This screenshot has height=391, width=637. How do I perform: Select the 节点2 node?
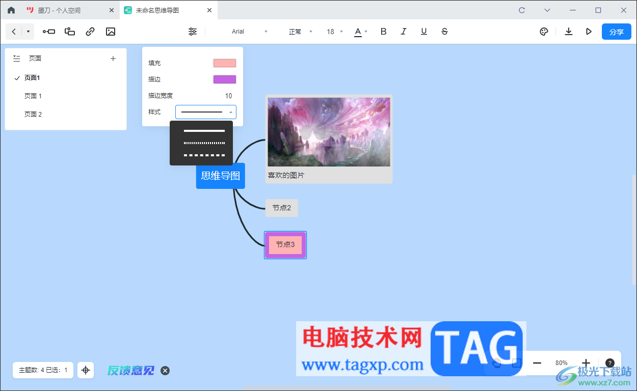point(282,208)
